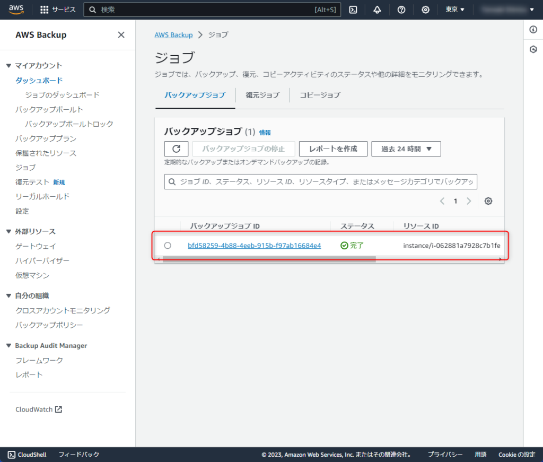Switch to the バックアップジョブ tab
This screenshot has height=462, width=543.
click(195, 95)
